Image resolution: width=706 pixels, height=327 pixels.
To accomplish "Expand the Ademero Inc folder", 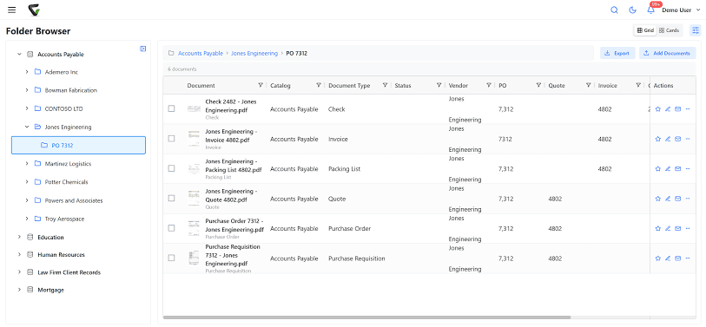I will (27, 72).
